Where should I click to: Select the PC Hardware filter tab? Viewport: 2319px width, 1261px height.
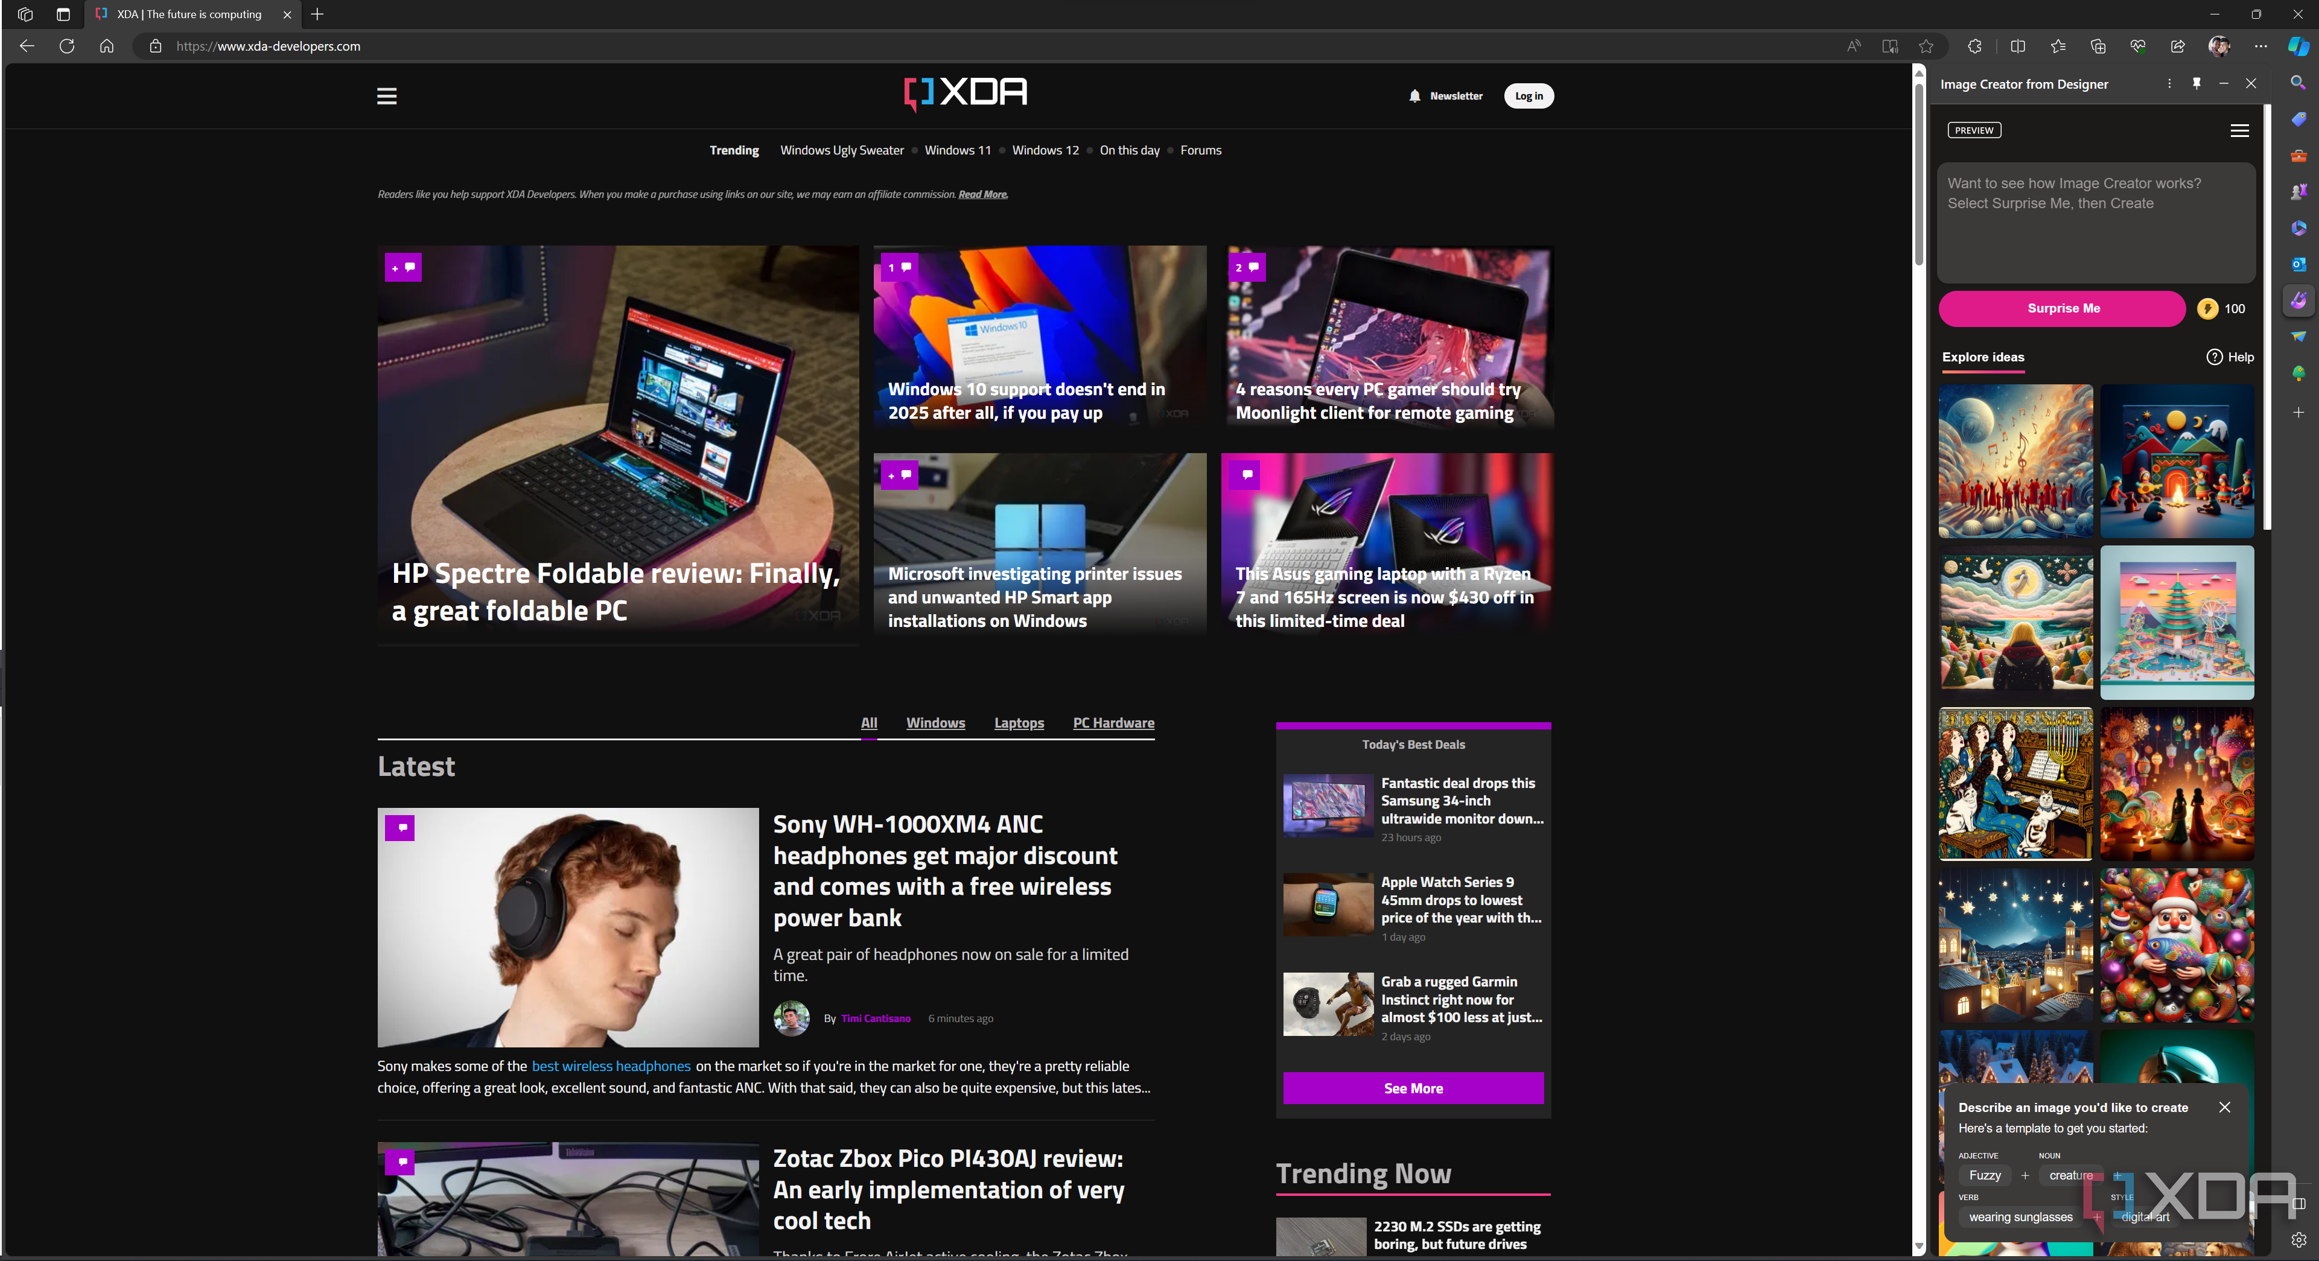coord(1113,723)
